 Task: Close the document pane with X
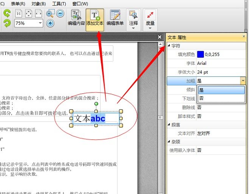click(x=159, y=37)
